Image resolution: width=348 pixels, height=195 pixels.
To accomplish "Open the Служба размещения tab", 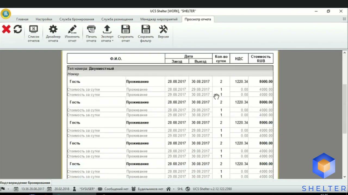I will click(117, 19).
